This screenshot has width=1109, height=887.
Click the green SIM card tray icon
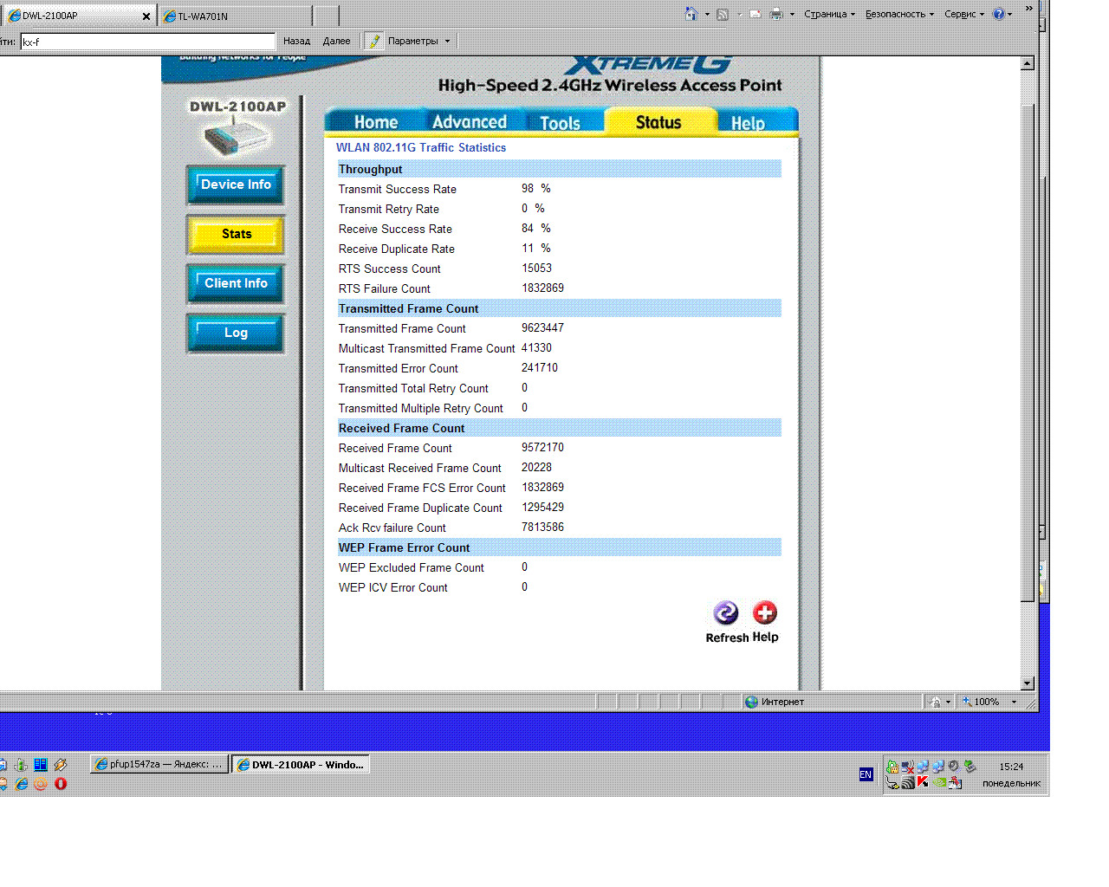coord(892,767)
